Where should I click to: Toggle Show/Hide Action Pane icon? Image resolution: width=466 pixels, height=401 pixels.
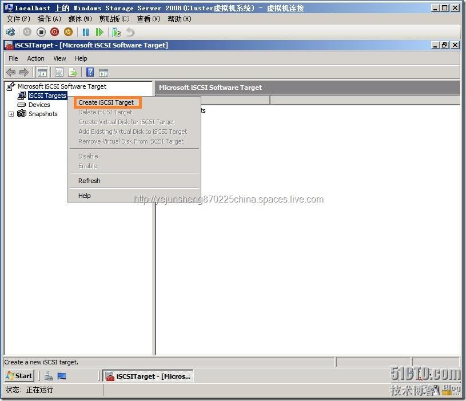pyautogui.click(x=103, y=73)
